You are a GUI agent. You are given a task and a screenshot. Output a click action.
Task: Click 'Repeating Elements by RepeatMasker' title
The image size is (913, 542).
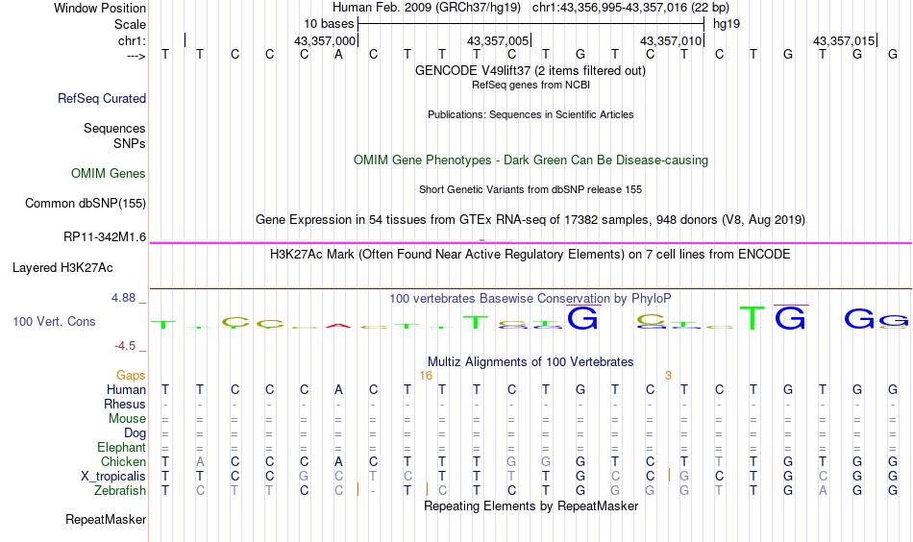pyautogui.click(x=531, y=505)
